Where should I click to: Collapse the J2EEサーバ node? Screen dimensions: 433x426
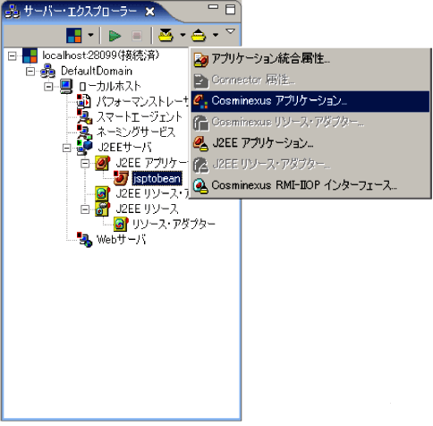click(x=67, y=148)
